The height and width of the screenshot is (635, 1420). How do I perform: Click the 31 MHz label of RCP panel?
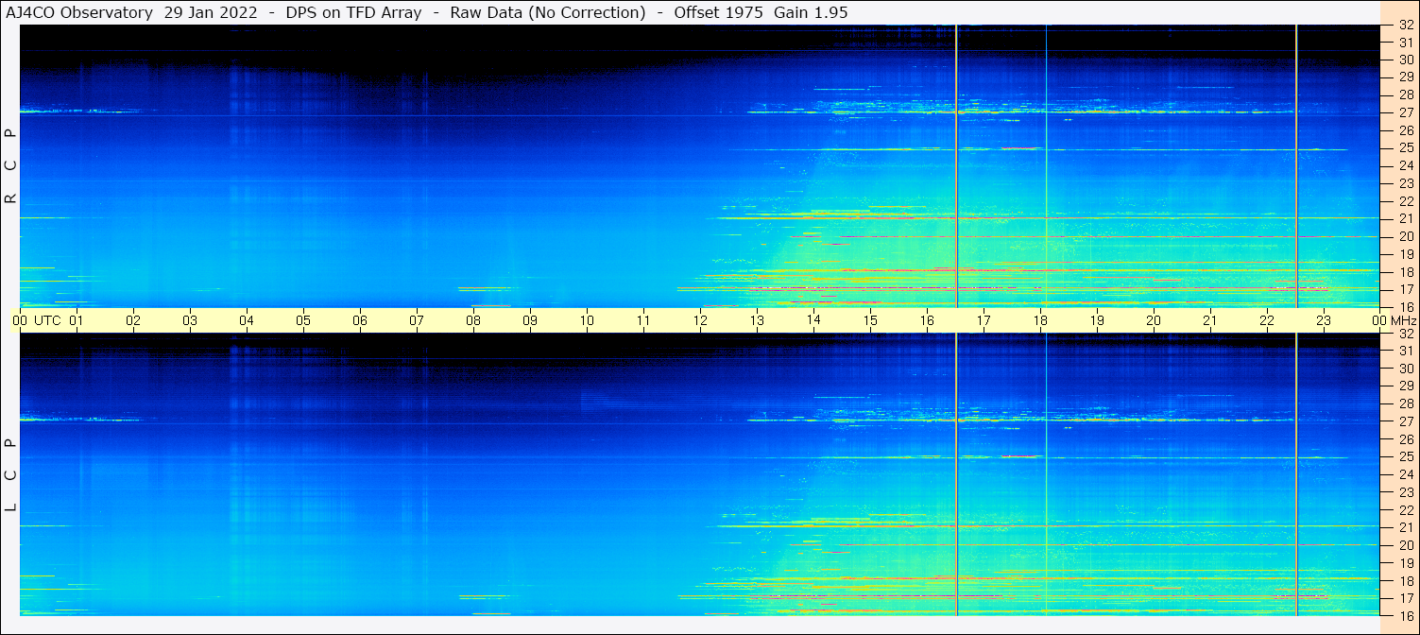click(1406, 43)
